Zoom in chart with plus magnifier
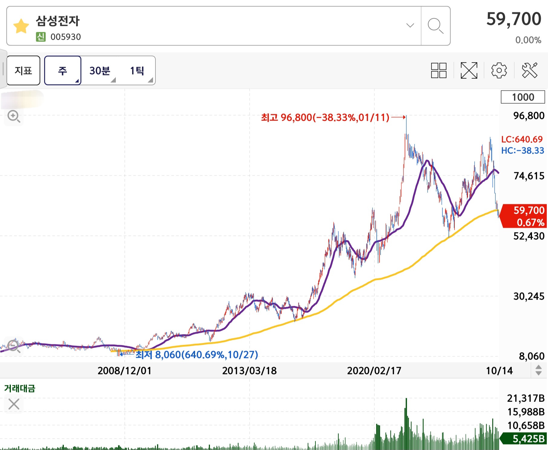 pos(14,117)
